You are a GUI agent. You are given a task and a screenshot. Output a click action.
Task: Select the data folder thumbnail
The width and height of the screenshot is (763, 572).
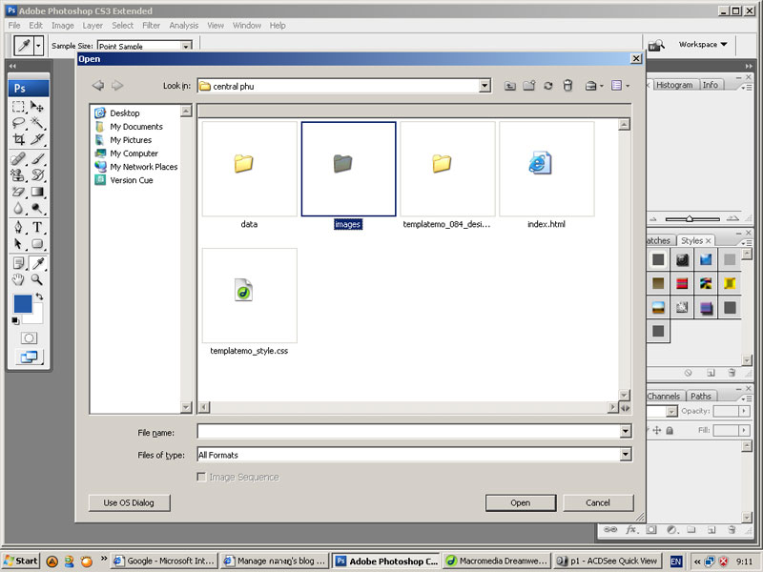(249, 170)
